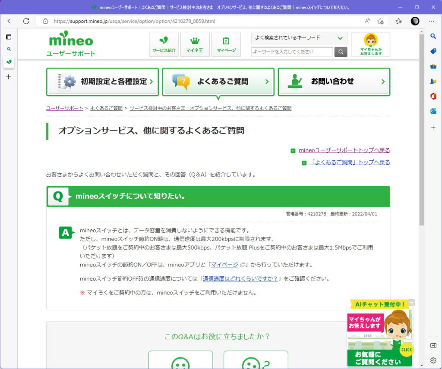Click the smiling face feedback button
Viewport: 442px width, 369px height.
point(180,360)
